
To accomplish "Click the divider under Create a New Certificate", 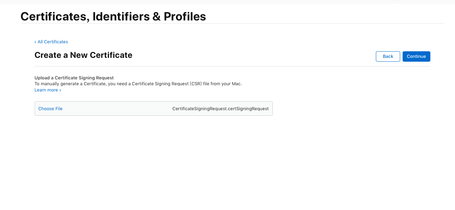I will pos(232,66).
